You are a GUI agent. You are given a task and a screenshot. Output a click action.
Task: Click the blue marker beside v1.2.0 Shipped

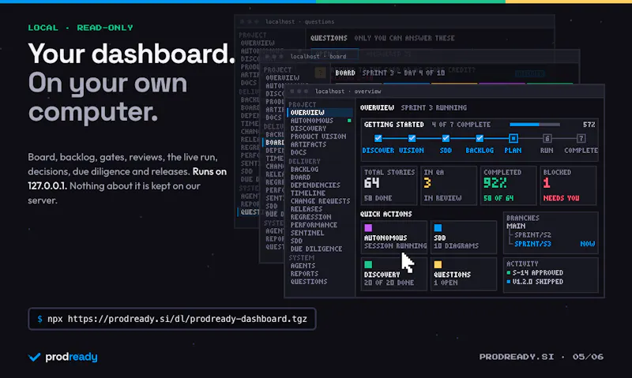coord(509,282)
